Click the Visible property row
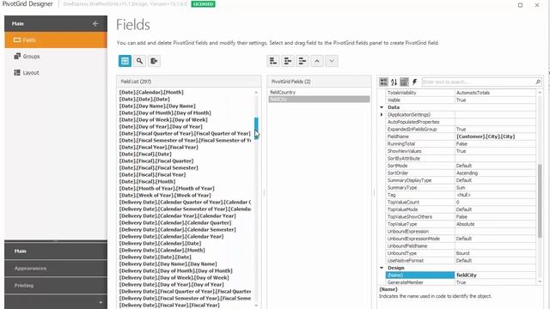 (461, 100)
